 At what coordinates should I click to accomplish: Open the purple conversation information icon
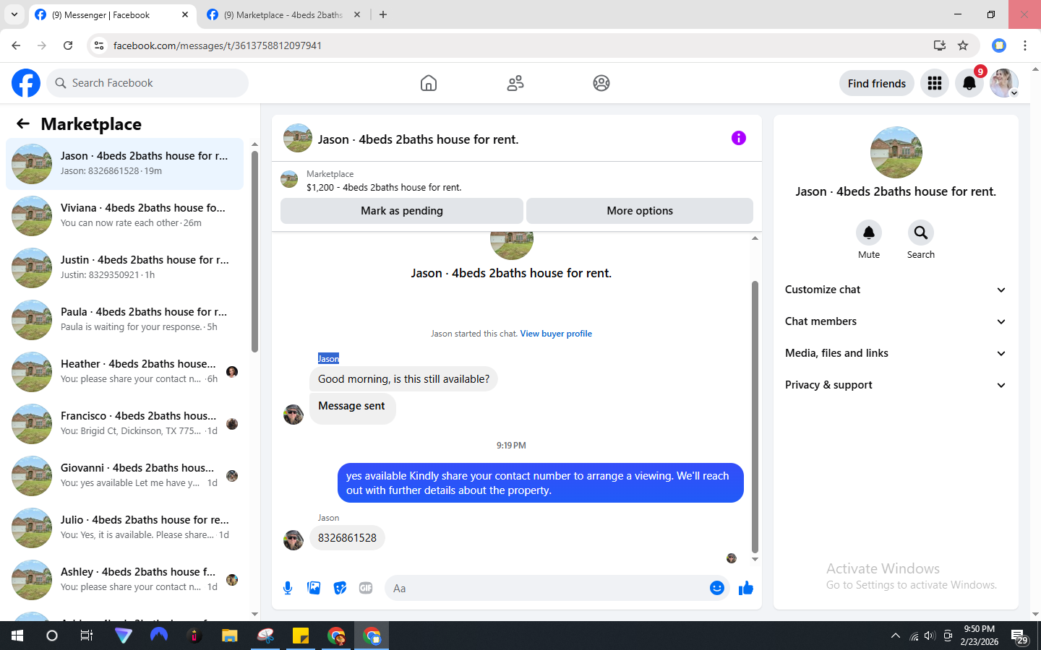tap(738, 138)
